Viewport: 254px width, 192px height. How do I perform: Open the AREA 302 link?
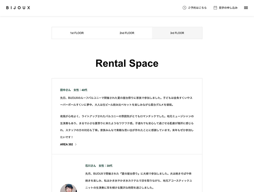coord(68,144)
